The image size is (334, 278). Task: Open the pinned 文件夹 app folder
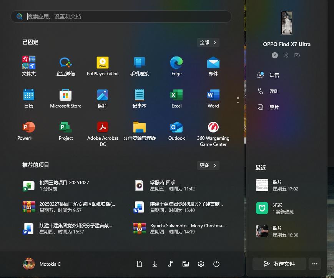[29, 66]
